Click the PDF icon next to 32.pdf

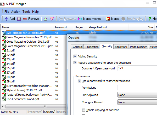(x=4, y=55)
